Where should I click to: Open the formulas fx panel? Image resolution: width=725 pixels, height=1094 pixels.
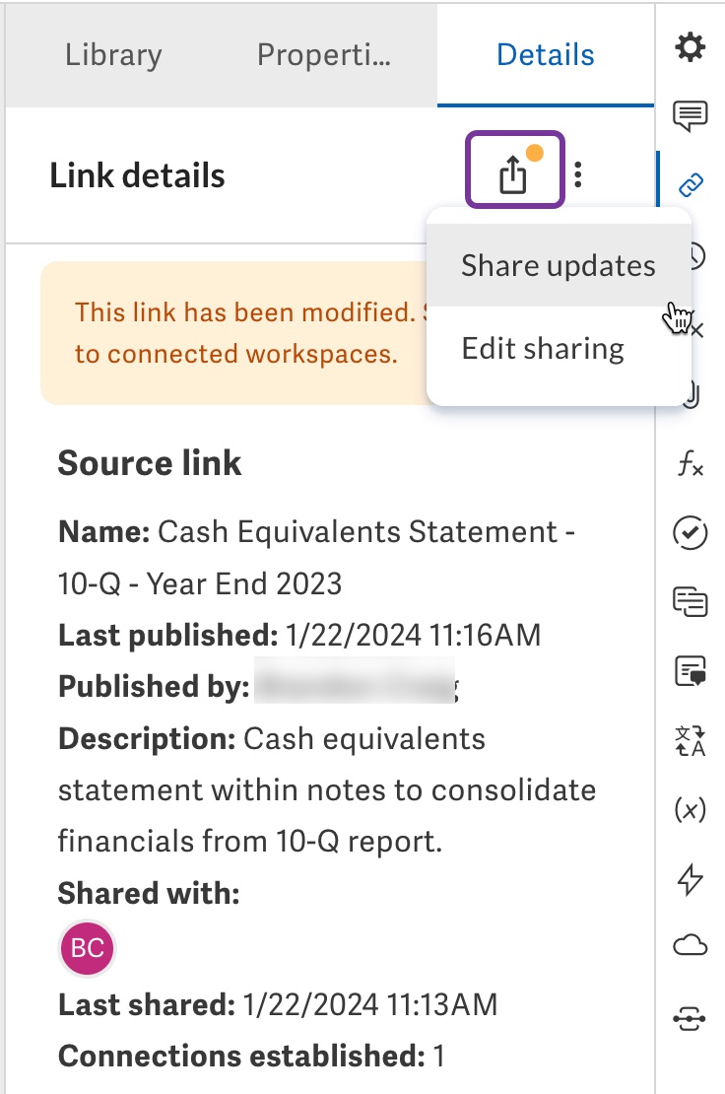(691, 461)
